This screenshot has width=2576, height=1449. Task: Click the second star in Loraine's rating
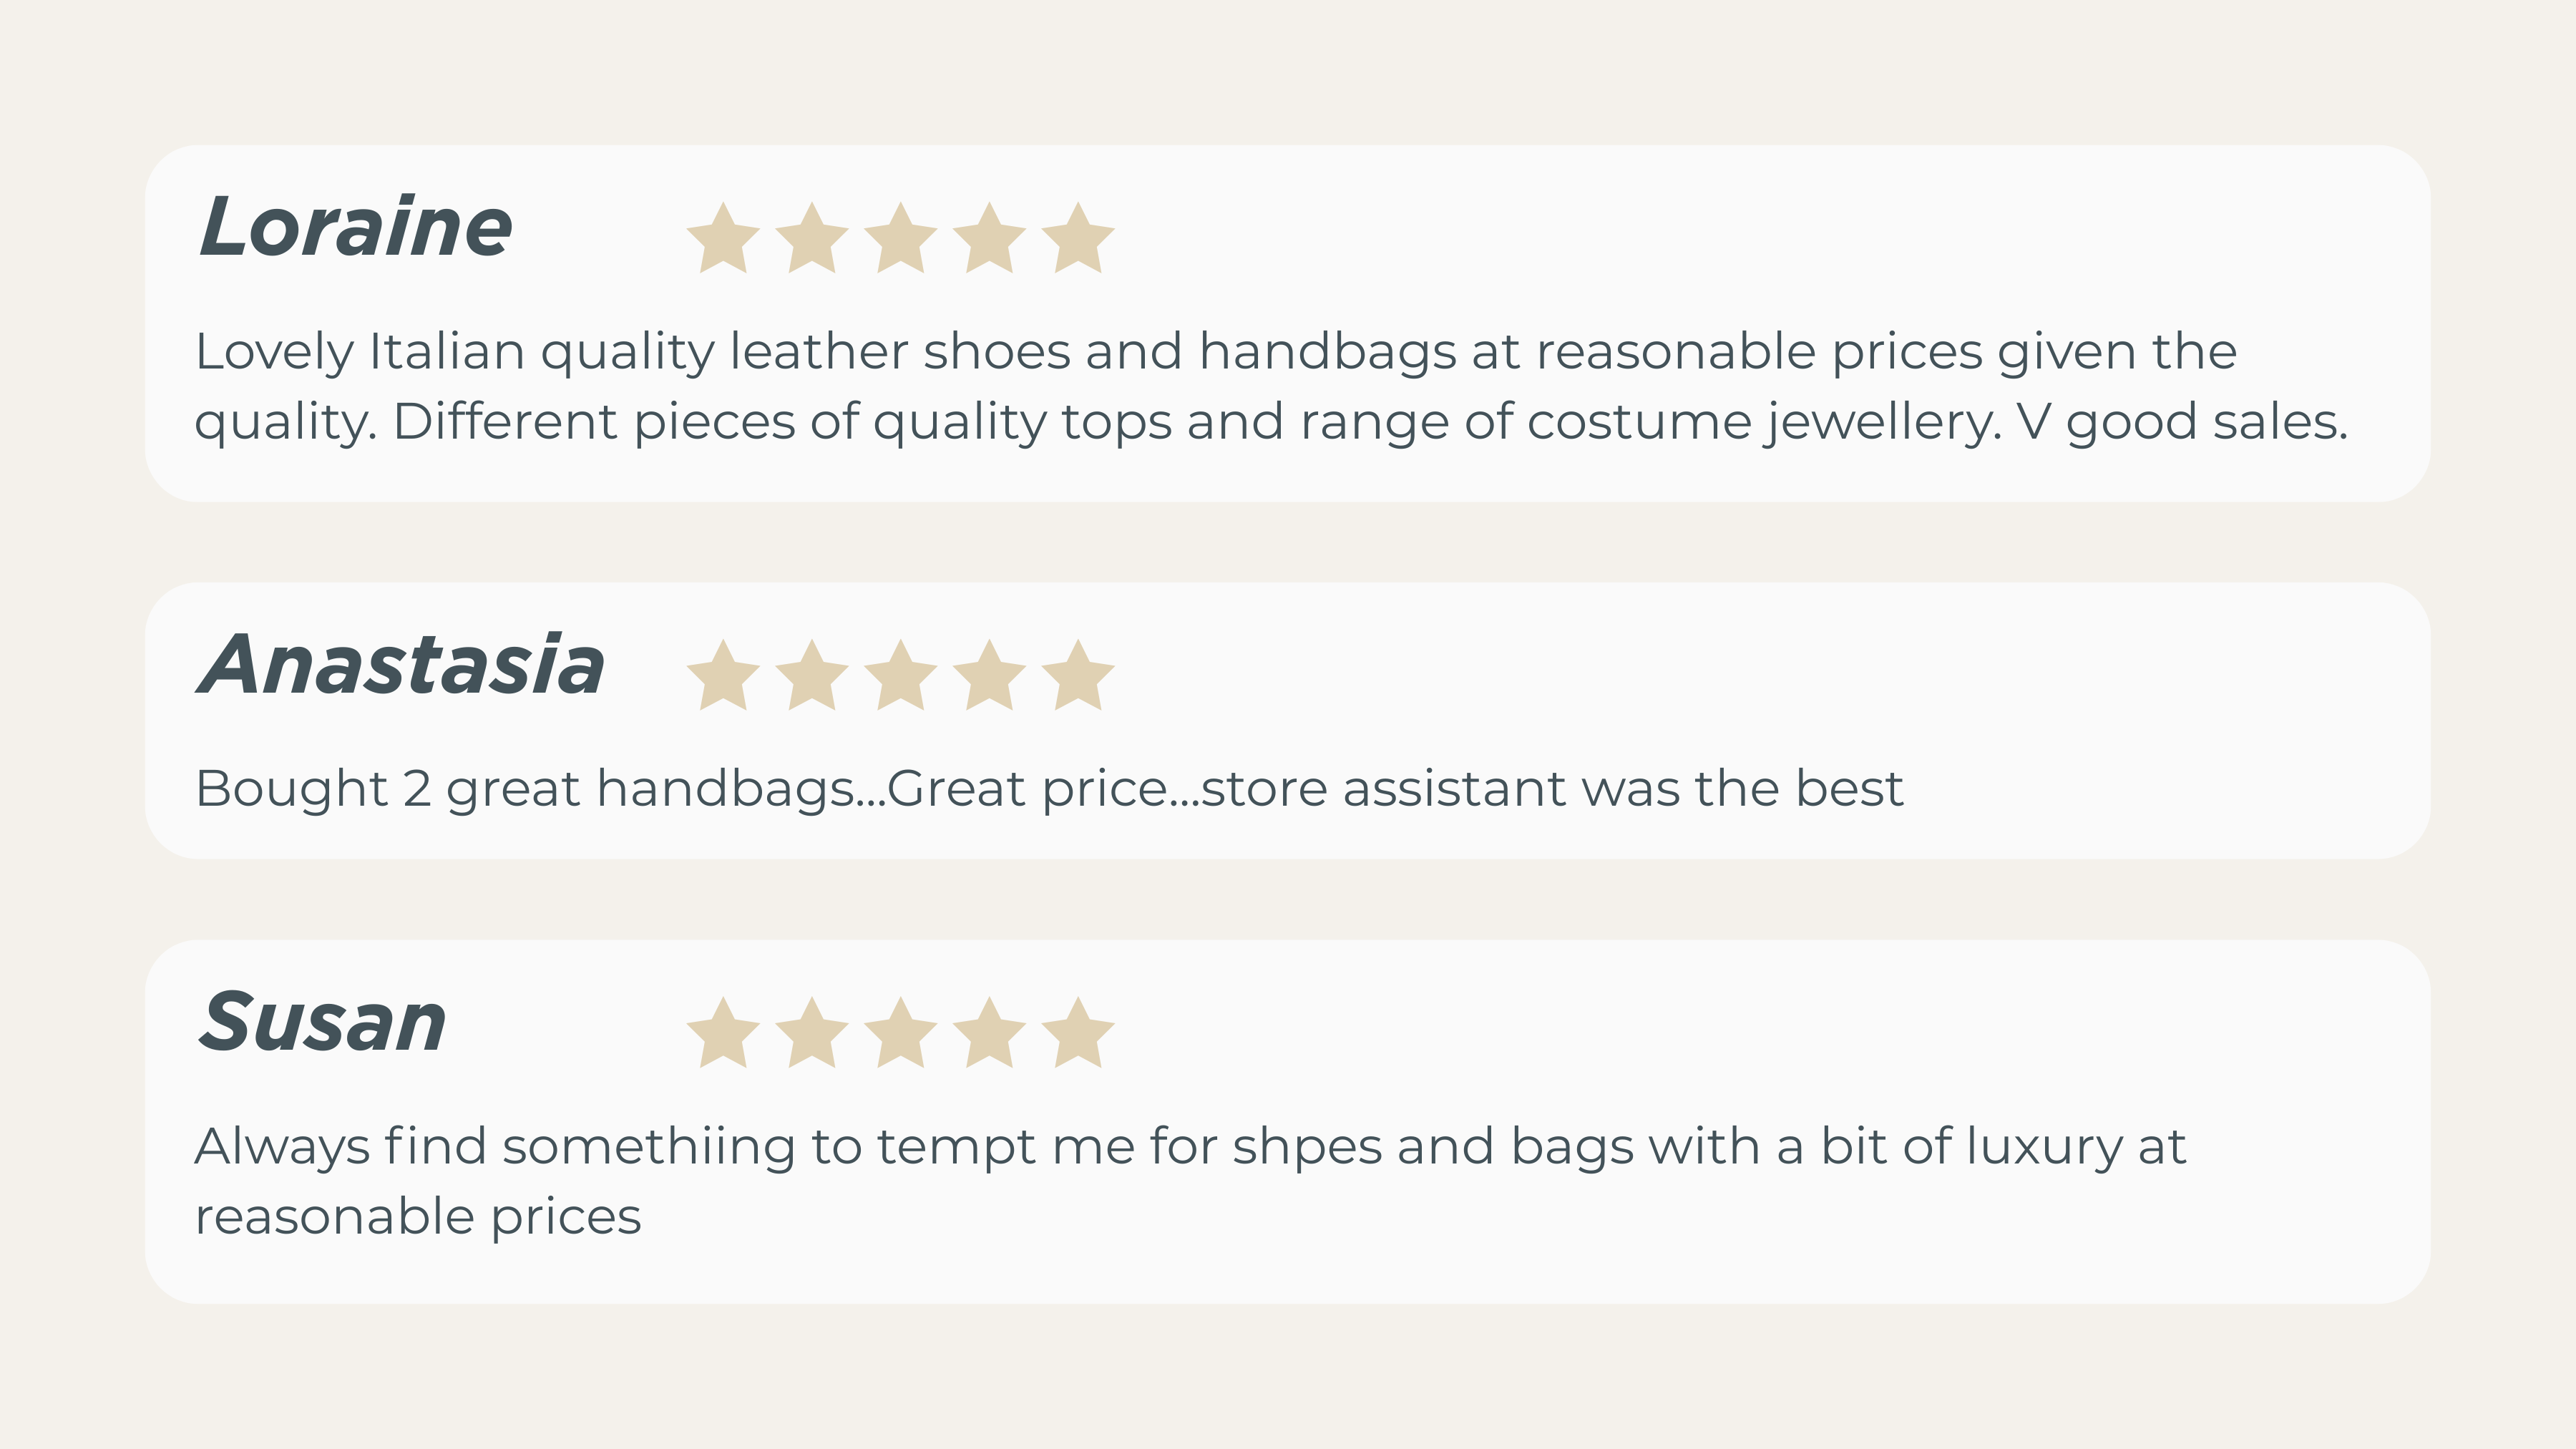point(811,240)
